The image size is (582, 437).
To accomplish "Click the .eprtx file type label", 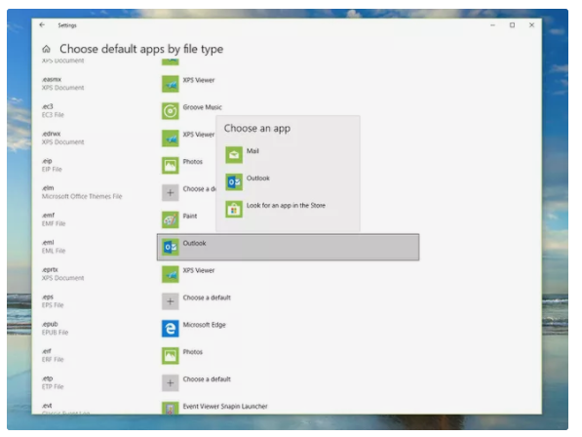I will 50,269.
